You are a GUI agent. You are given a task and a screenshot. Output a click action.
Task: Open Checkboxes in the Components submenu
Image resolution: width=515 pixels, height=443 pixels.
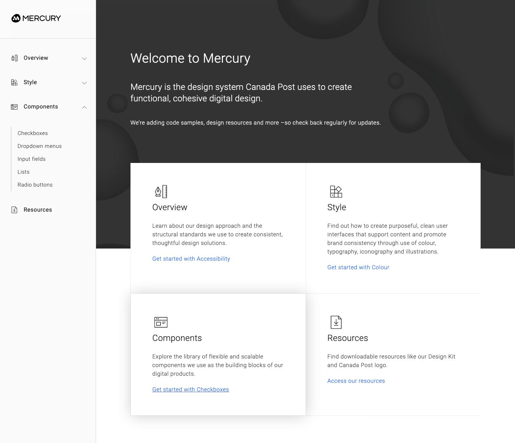point(33,133)
